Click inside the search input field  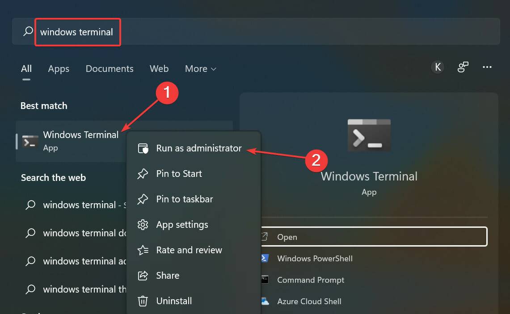(x=76, y=32)
